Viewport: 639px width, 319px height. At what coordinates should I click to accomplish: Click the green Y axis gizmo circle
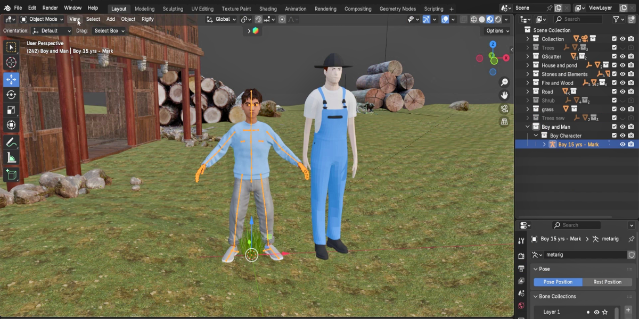click(x=493, y=55)
